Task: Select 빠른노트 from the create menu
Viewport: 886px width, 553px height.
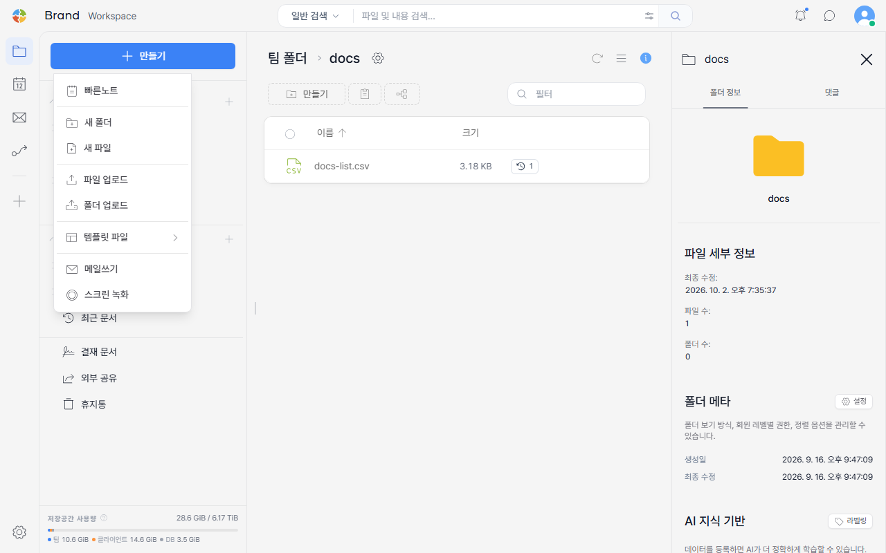Action: pos(122,91)
